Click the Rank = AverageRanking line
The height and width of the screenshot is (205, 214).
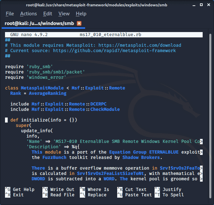tap(38, 93)
